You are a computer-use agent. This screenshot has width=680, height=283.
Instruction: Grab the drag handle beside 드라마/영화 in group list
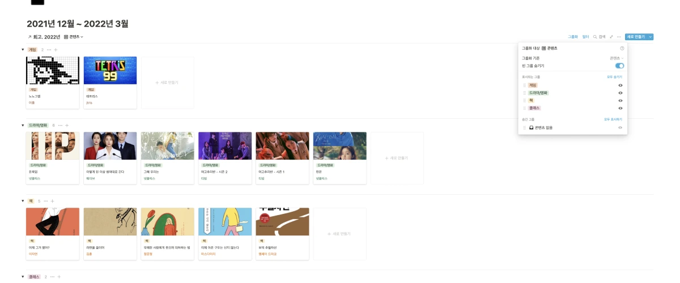[524, 93]
